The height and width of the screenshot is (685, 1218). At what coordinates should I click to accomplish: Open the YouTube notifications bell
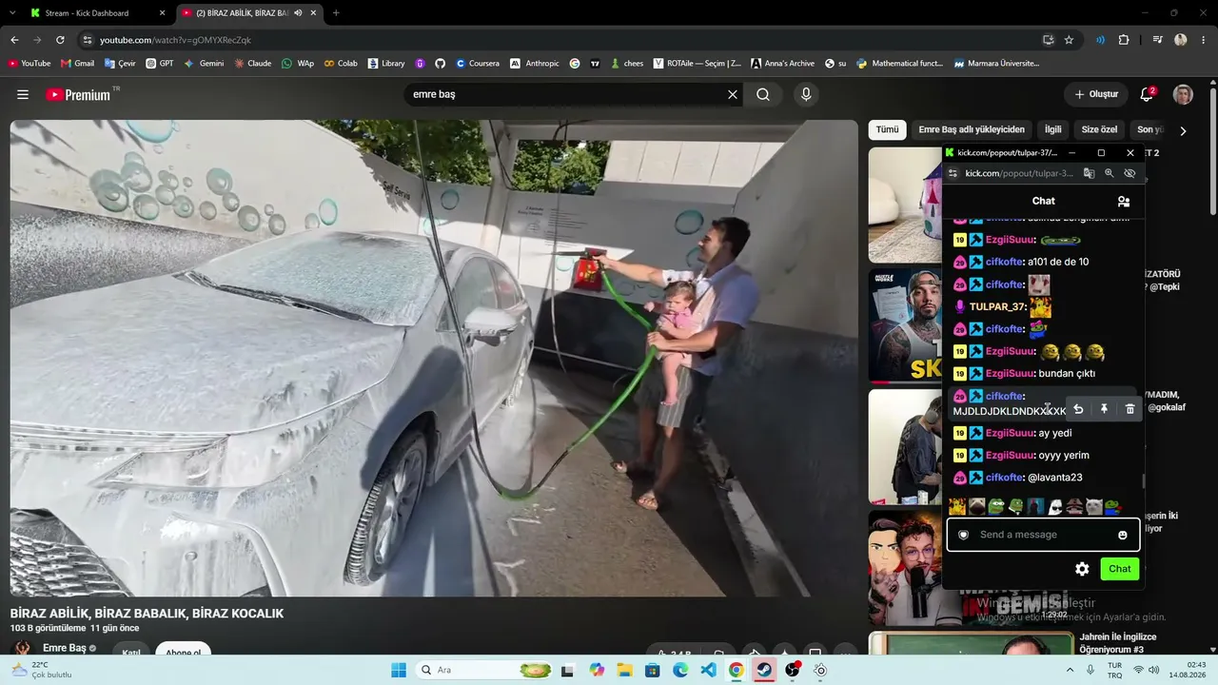[1147, 94]
